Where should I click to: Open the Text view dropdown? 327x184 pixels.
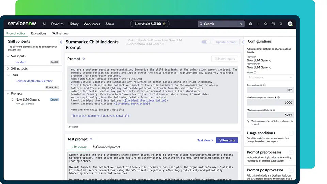[205, 140]
